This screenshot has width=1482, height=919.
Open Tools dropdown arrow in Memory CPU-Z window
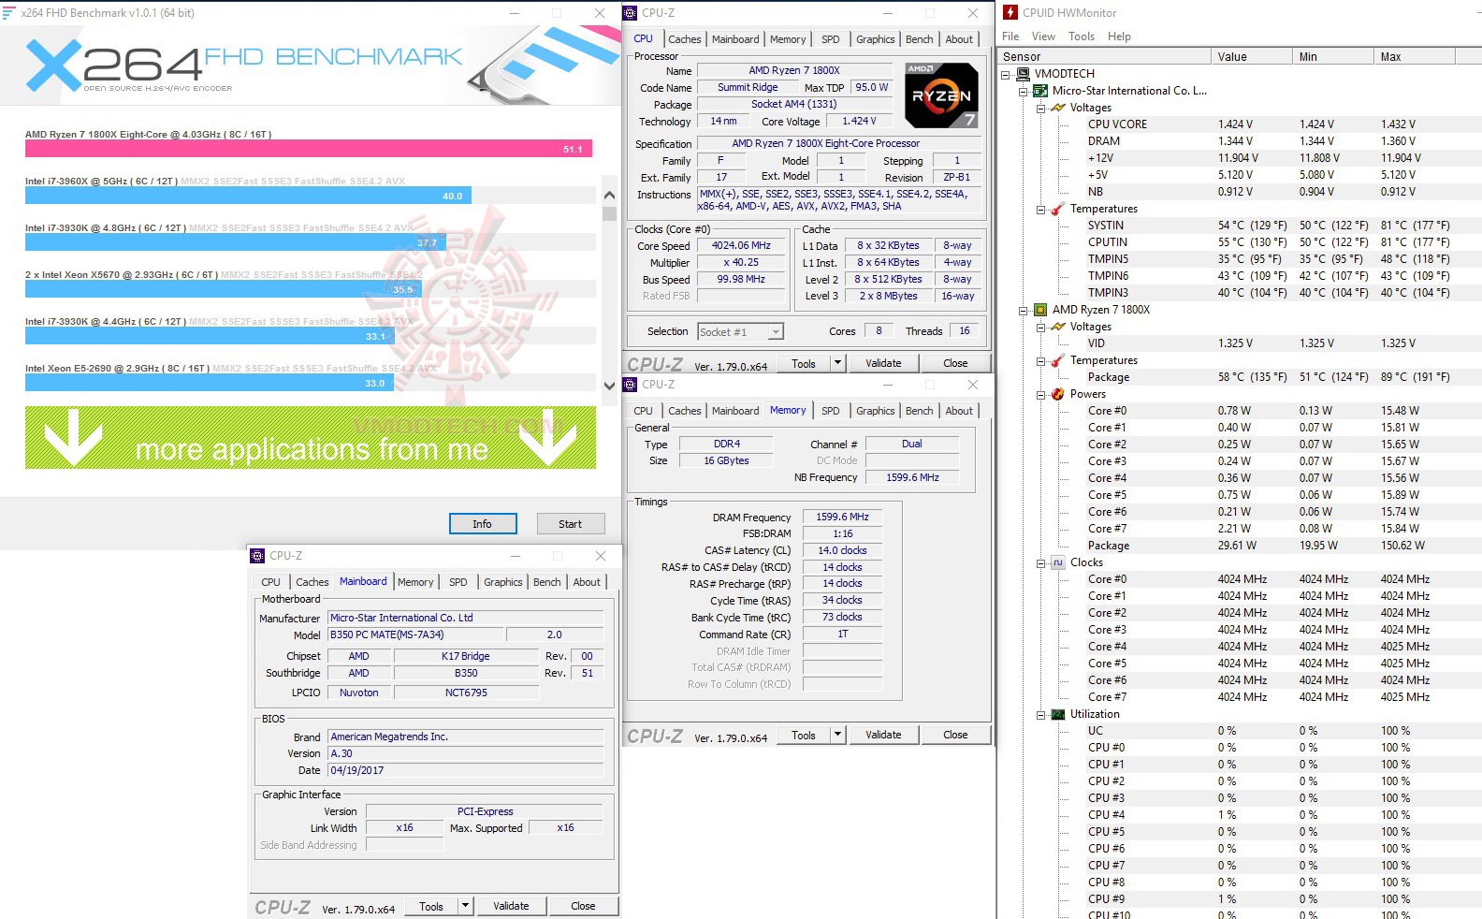coord(837,735)
